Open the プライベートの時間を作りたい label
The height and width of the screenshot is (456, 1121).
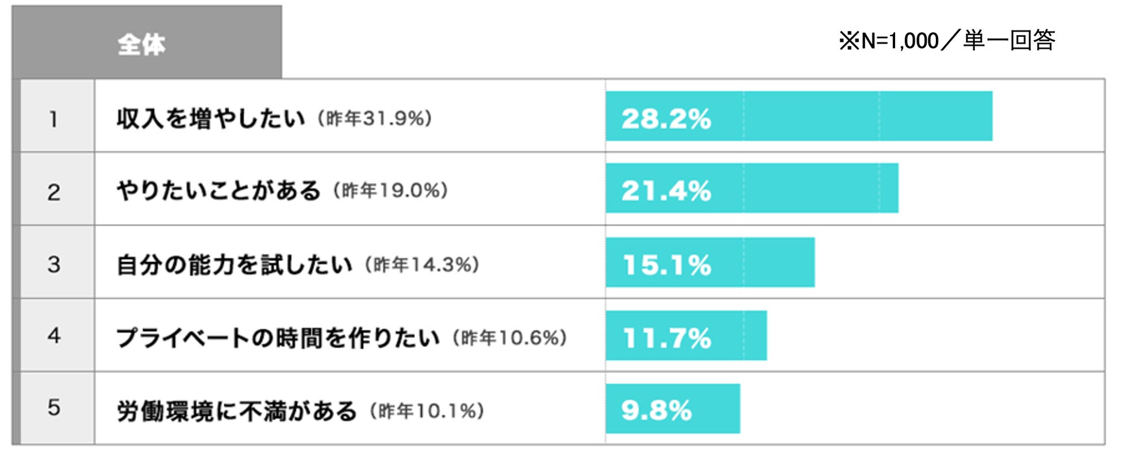278,338
